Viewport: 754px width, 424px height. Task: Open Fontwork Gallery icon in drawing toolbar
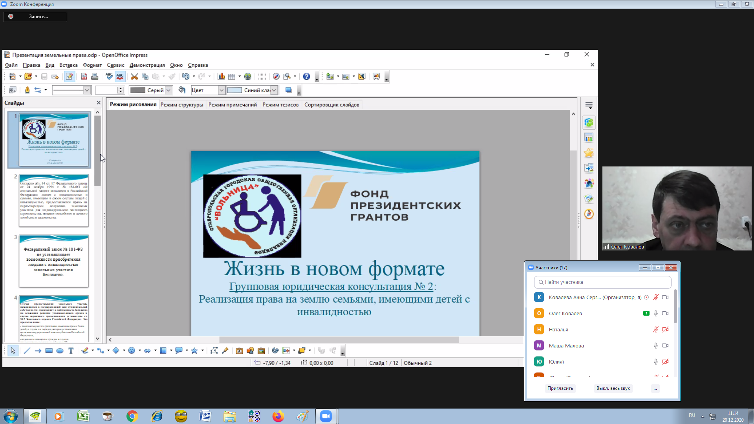click(239, 351)
